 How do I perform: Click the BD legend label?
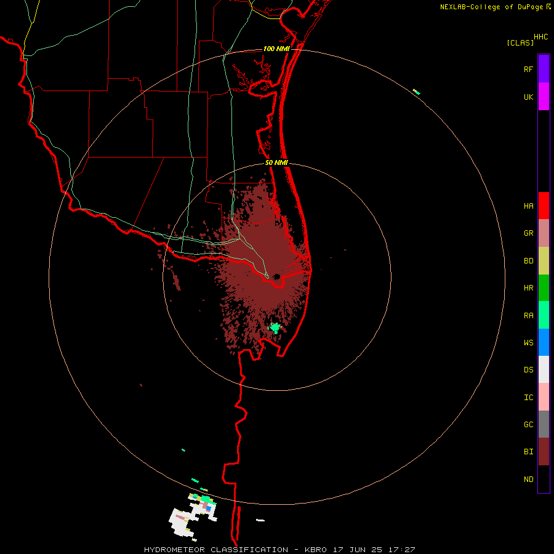pyautogui.click(x=528, y=261)
